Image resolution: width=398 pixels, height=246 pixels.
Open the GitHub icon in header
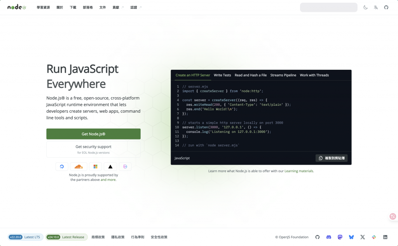[386, 7]
